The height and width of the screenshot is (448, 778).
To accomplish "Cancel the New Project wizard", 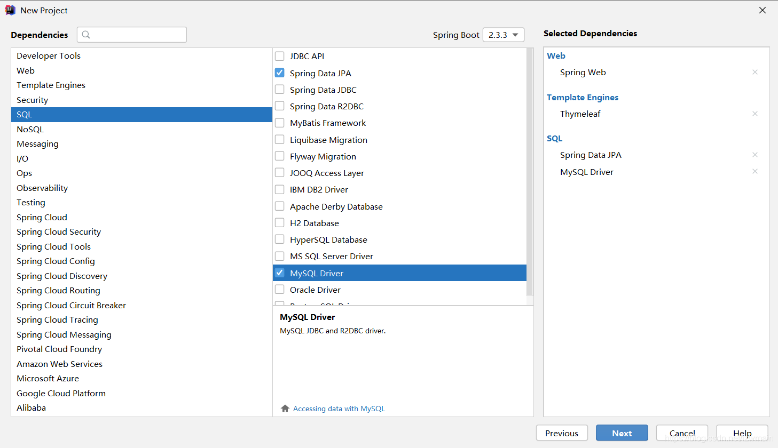I will pos(682,433).
